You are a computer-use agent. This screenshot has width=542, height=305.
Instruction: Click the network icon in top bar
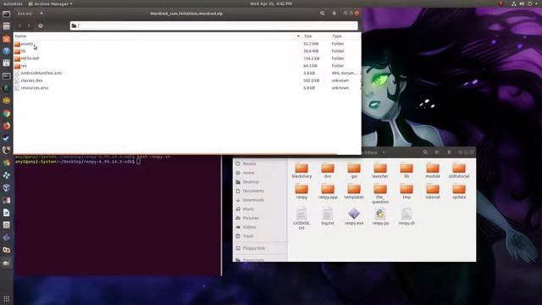coord(514,3)
